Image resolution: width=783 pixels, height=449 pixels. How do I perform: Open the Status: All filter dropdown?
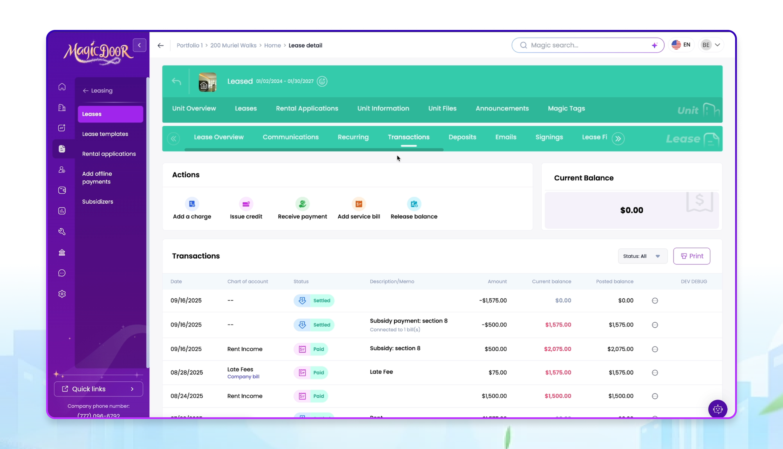642,256
